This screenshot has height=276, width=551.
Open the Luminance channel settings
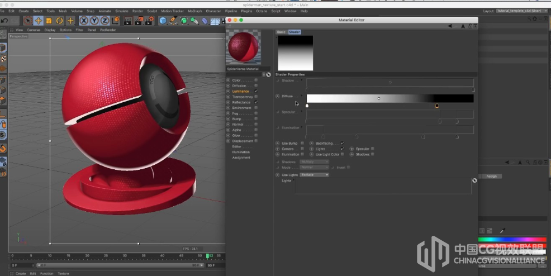click(240, 91)
